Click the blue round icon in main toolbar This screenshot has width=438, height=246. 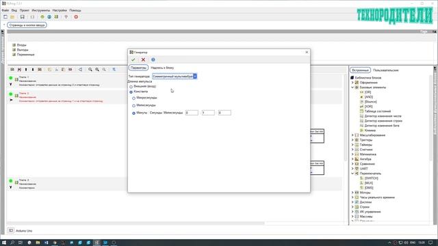click(x=49, y=16)
